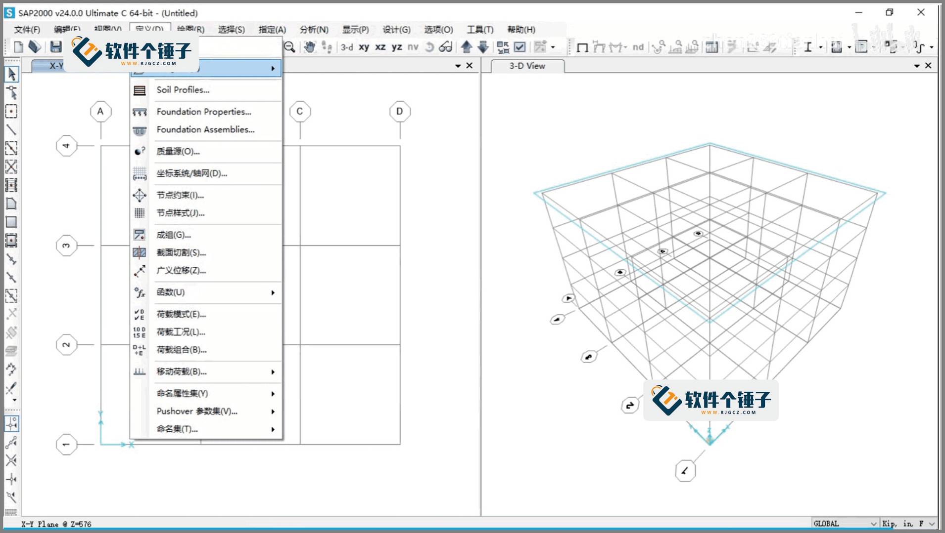
Task: Close the 3-D View panel
Action: click(x=928, y=66)
